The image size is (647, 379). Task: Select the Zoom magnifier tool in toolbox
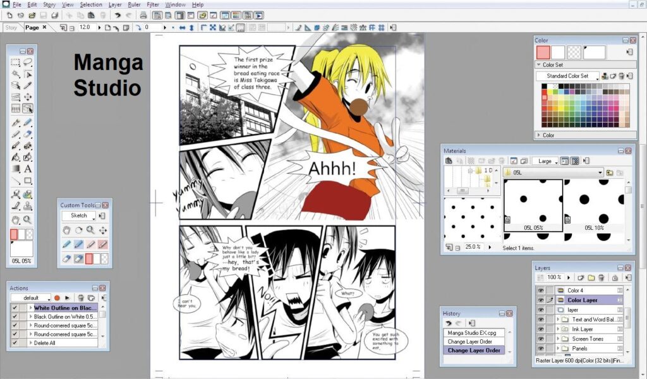28,220
